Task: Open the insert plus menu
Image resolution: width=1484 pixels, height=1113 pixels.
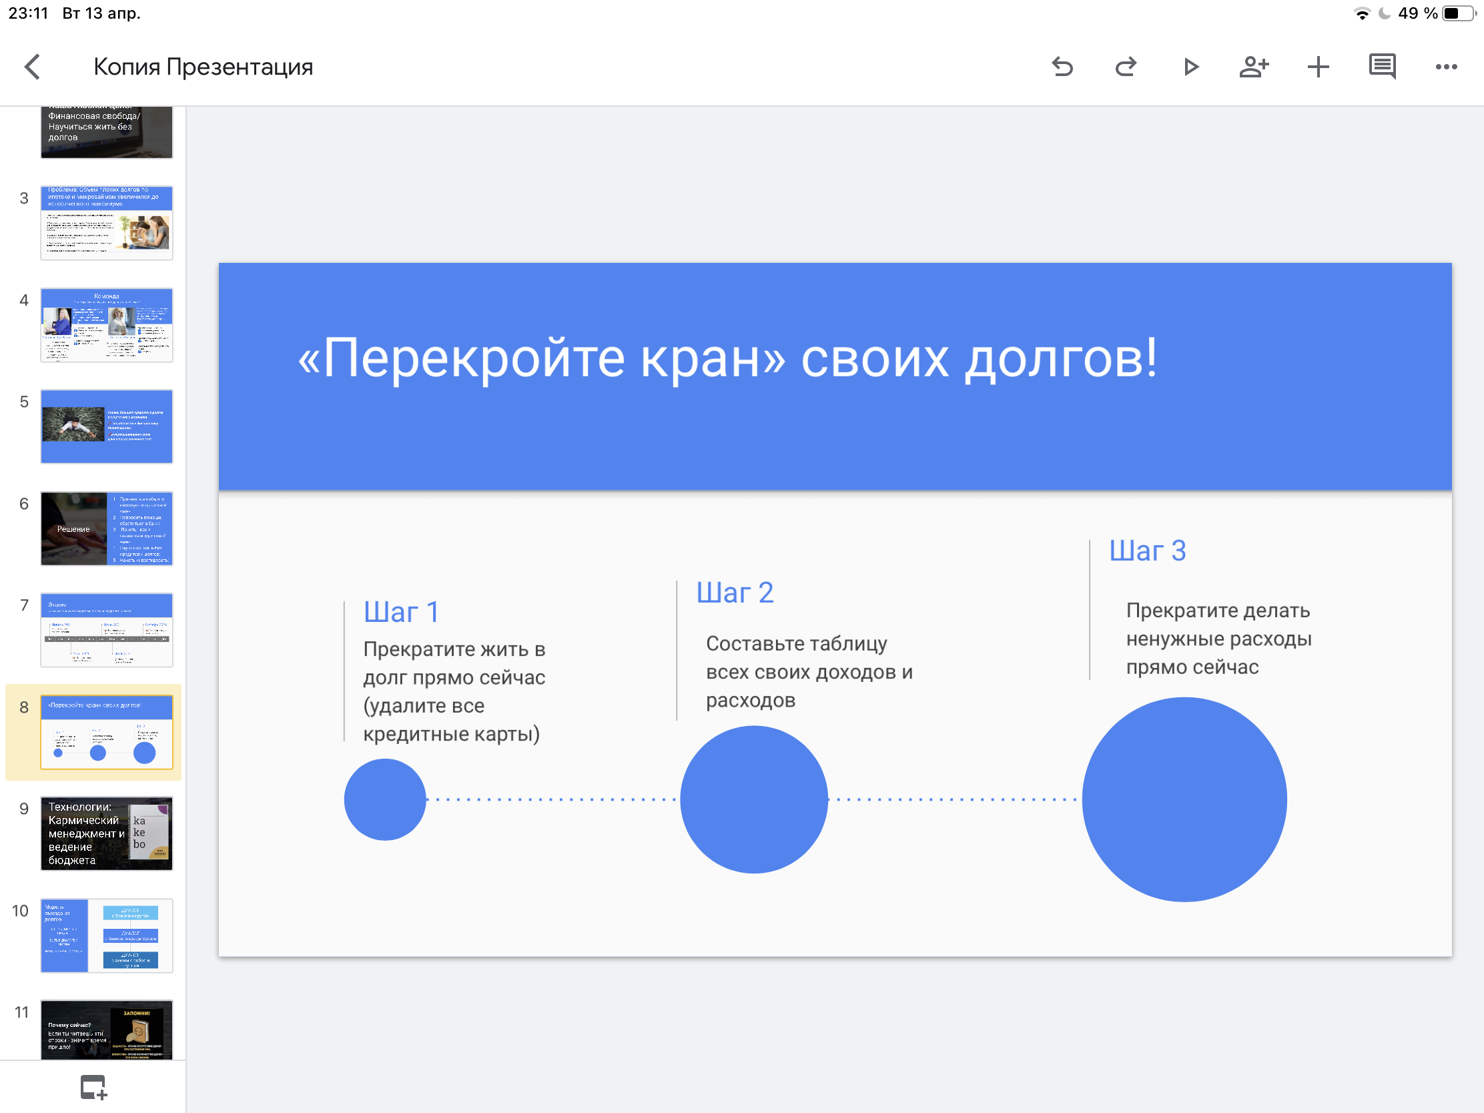Action: tap(1318, 67)
